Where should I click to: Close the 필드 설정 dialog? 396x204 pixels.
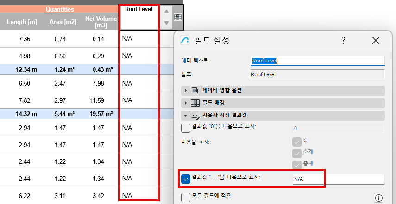376,41
